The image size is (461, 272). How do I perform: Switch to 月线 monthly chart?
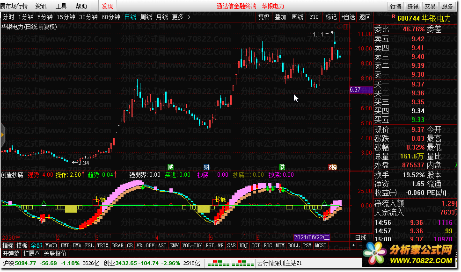162,17
